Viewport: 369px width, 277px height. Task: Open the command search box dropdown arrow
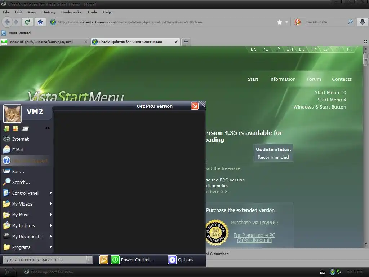pos(89,260)
